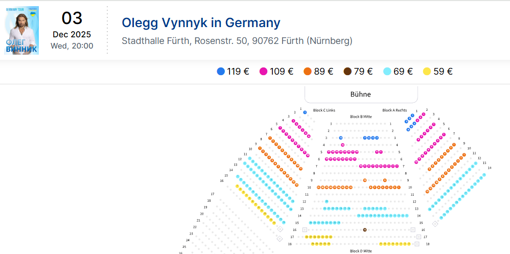Filter by the 109 € pink price category
Viewport: 510px width, 254px height.
point(277,72)
